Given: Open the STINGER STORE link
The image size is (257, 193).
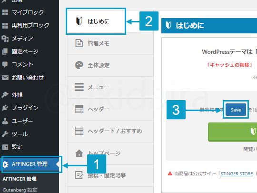Looking at the screenshot, I should tap(237, 174).
